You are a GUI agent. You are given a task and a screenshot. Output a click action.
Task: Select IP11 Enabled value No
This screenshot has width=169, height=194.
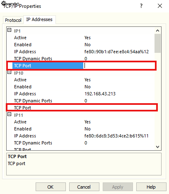coord(87,129)
